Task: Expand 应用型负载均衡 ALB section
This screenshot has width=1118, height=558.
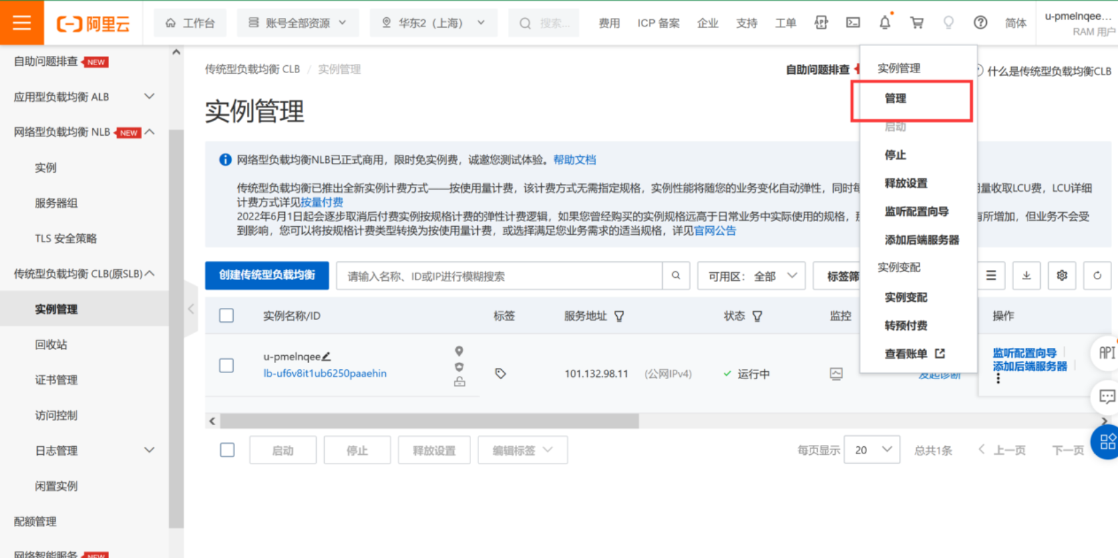Action: click(x=84, y=96)
